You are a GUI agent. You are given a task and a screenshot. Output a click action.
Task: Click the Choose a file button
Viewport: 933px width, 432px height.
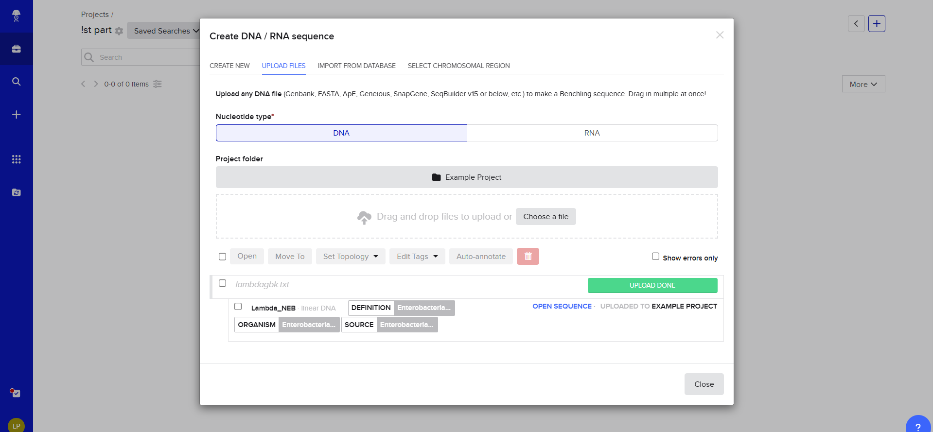(546, 217)
